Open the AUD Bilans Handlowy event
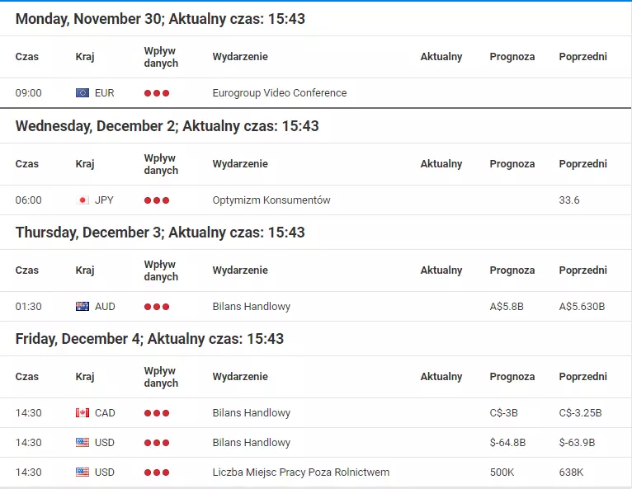The image size is (632, 489). coord(251,307)
